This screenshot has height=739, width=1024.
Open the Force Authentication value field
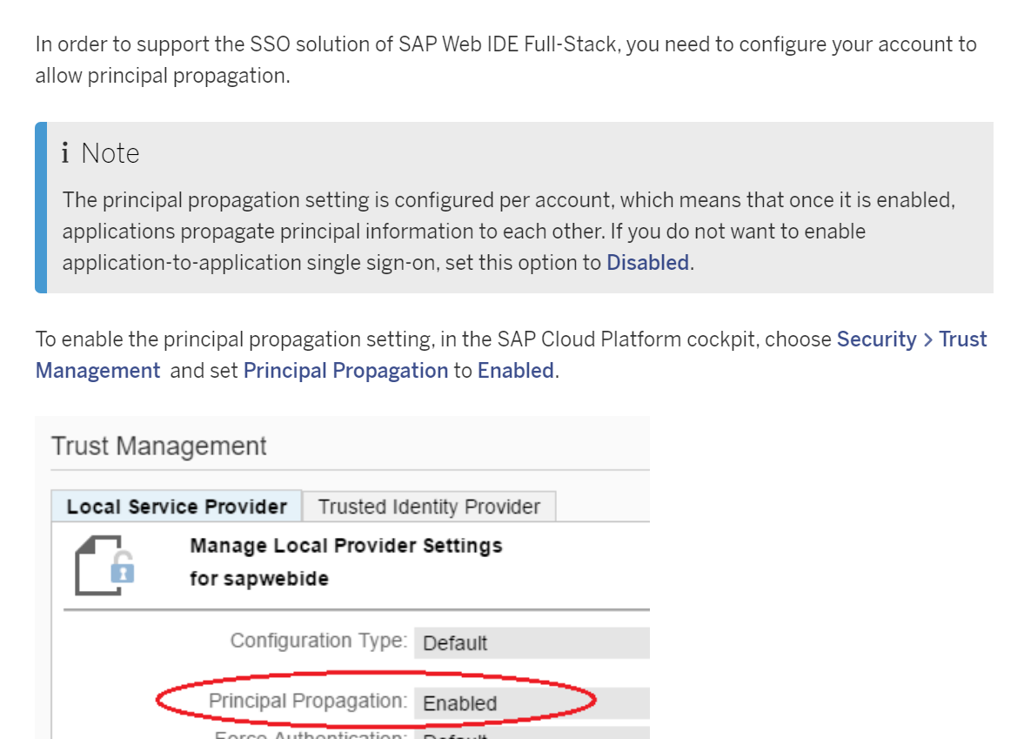(531, 734)
